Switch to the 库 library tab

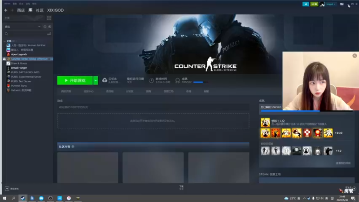pos(30,10)
